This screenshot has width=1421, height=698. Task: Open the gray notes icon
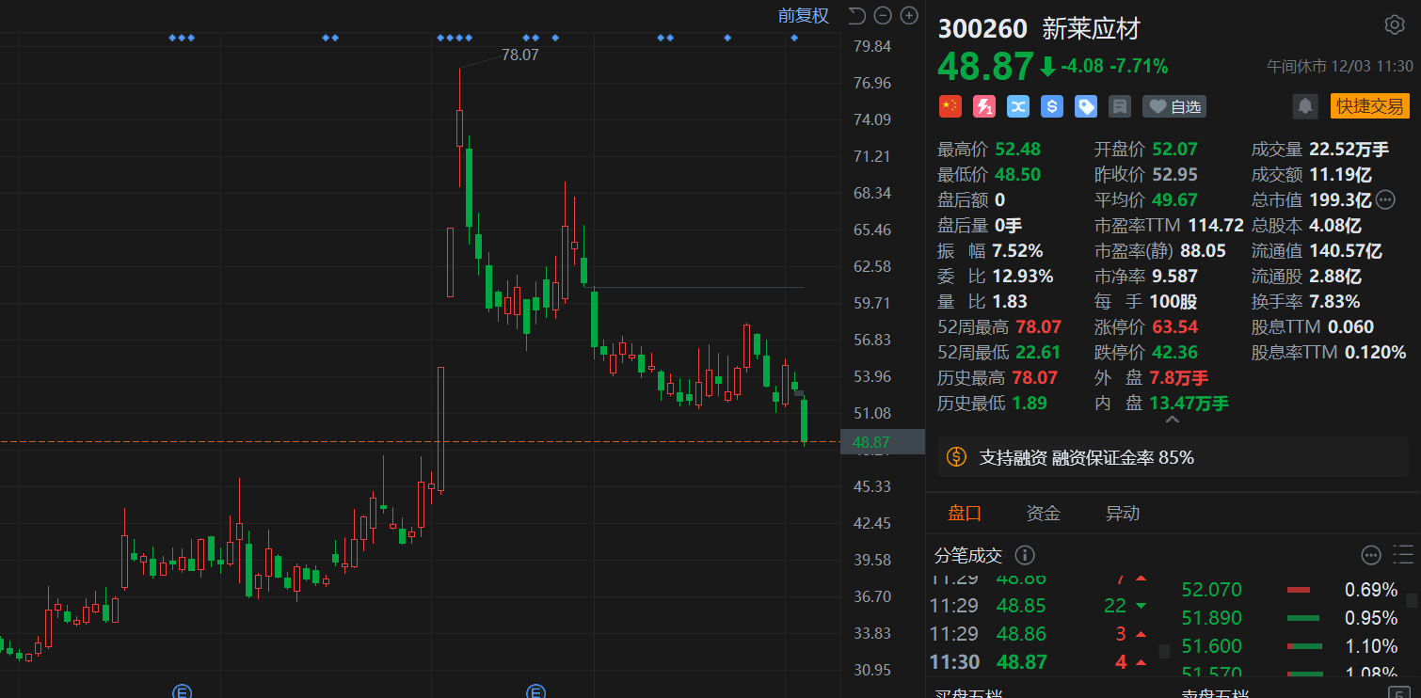[x=1120, y=106]
